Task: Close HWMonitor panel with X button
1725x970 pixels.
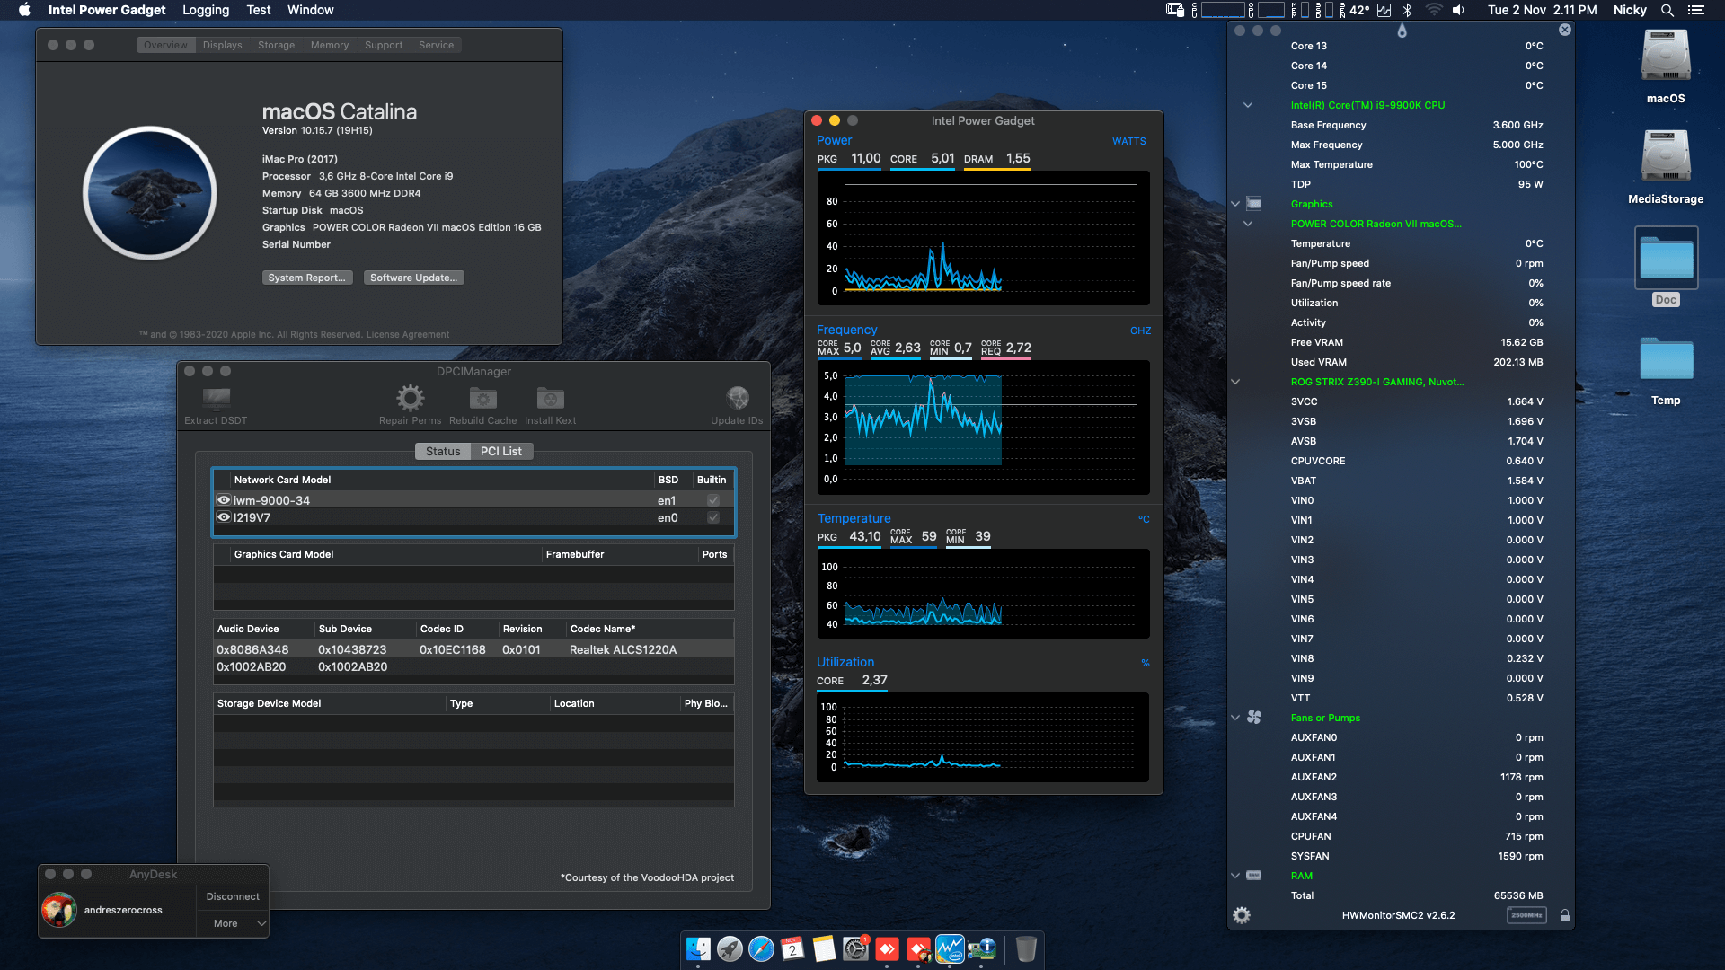Action: click(x=1564, y=30)
